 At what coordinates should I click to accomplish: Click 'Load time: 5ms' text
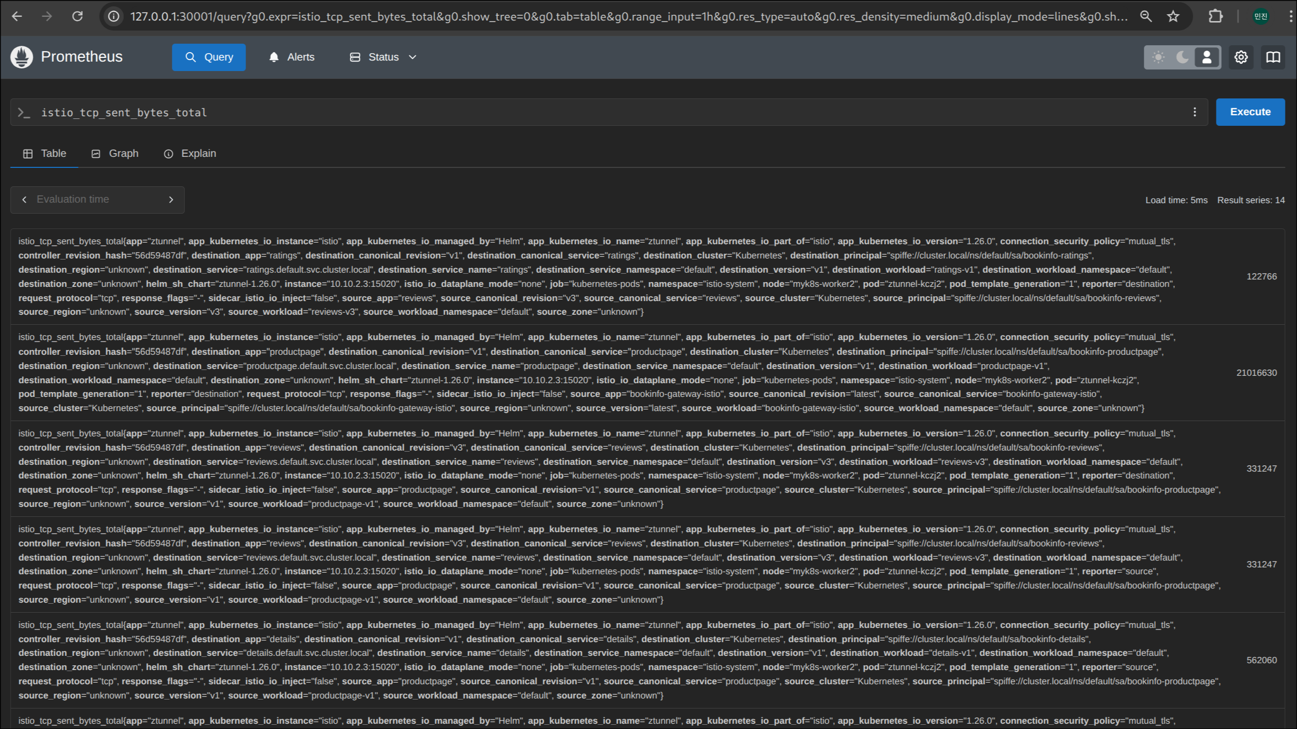1176,200
